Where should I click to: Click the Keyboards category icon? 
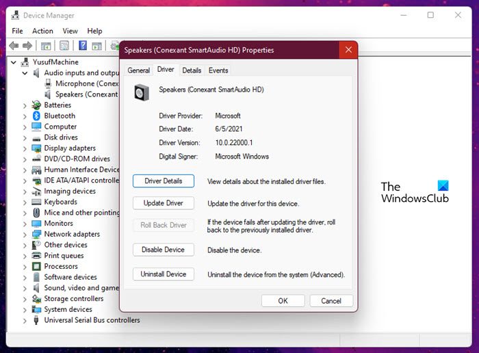point(36,202)
